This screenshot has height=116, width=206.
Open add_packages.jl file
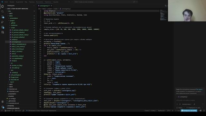tap(16, 75)
